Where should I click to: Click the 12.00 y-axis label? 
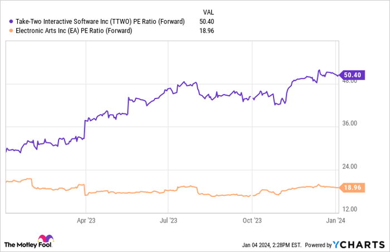pos(350,209)
